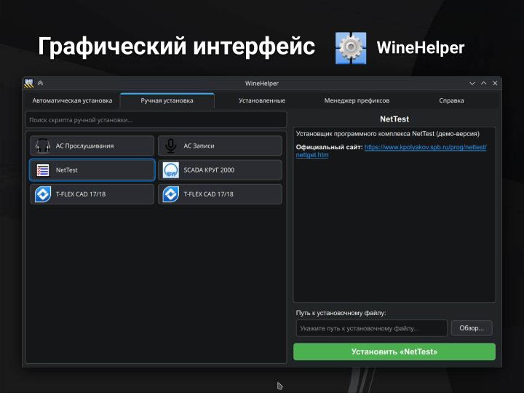
Task: Select the SCADA КРУГ 2000 script button
Action: pyautogui.click(x=220, y=170)
